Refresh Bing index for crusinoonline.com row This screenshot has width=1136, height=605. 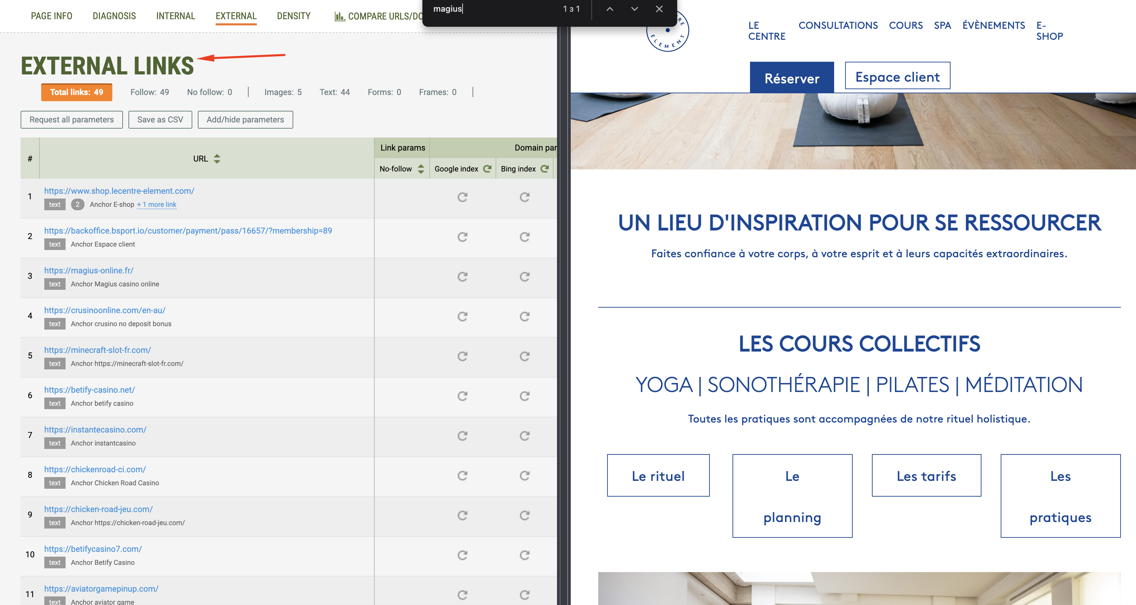pyautogui.click(x=524, y=316)
